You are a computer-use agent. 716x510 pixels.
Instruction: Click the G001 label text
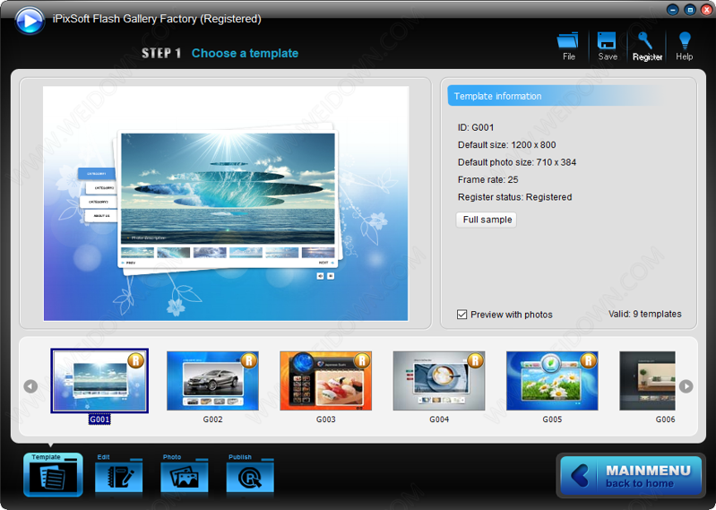point(99,419)
